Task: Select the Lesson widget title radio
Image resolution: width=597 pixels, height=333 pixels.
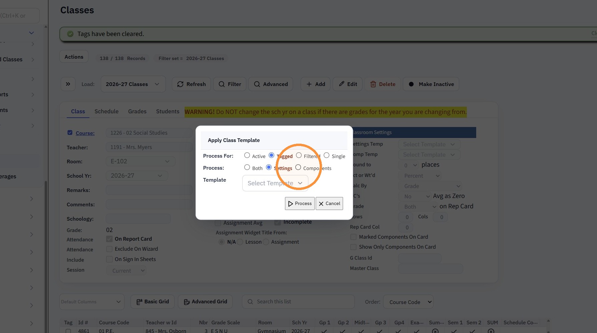Action: point(240,242)
